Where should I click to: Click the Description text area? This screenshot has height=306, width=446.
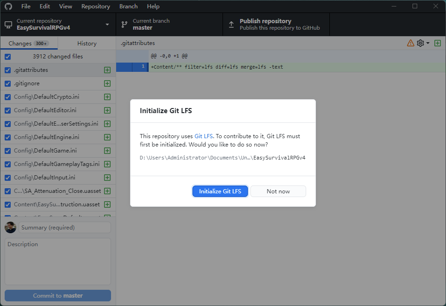pyautogui.click(x=58, y=261)
